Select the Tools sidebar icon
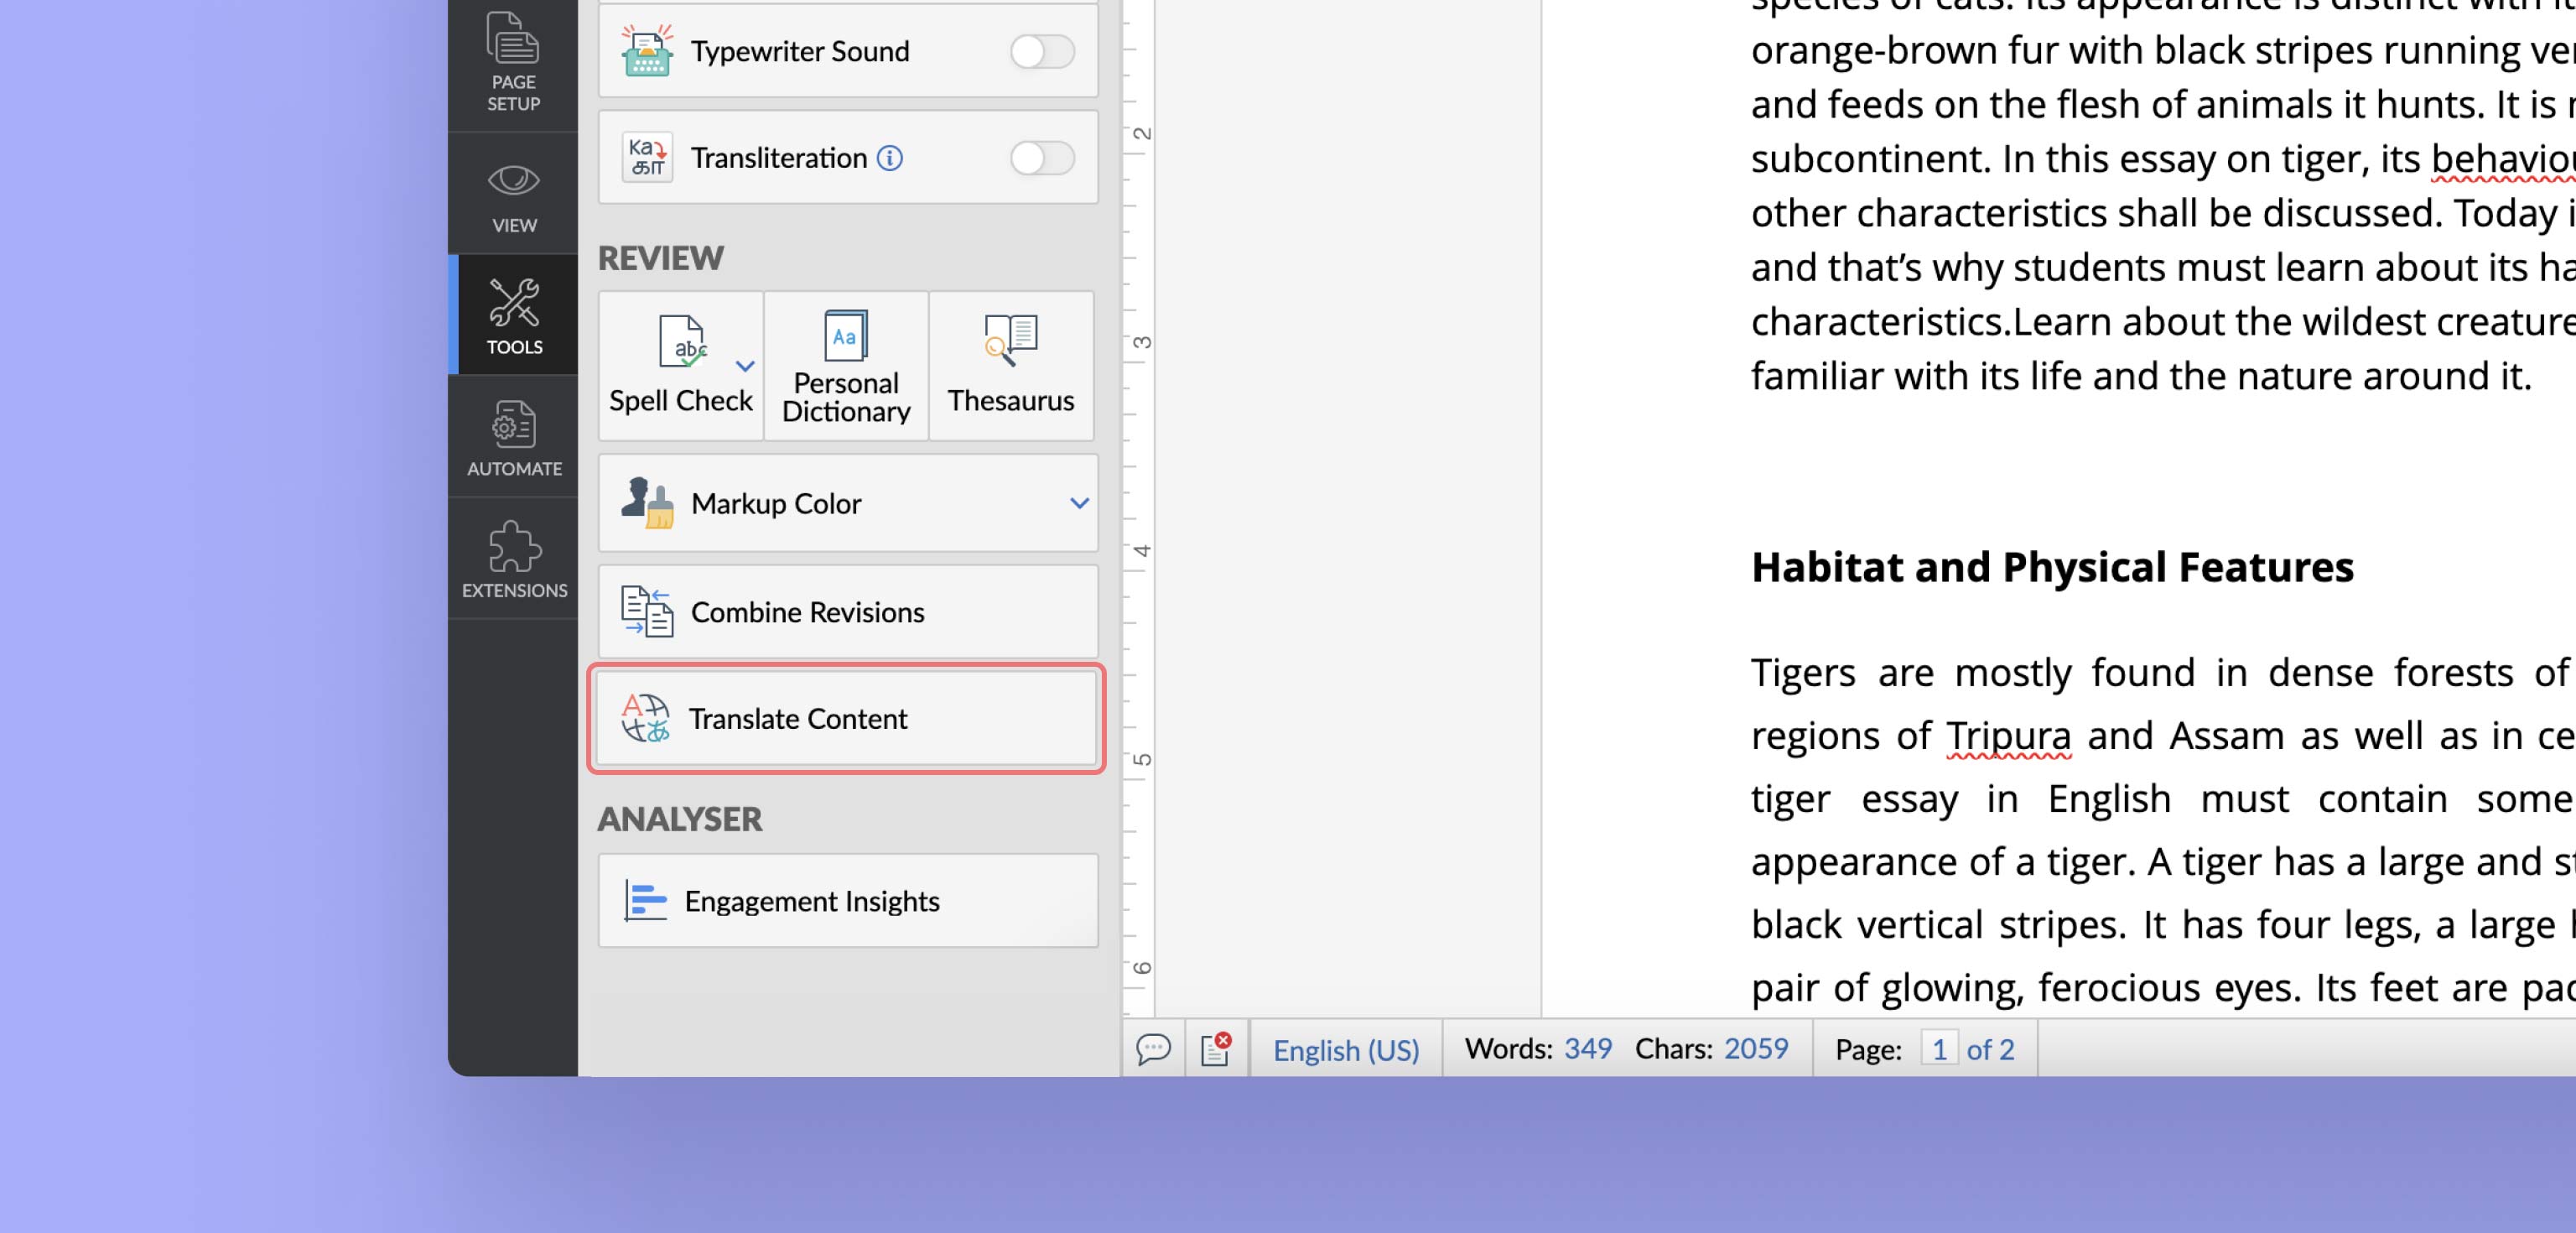 click(x=513, y=315)
